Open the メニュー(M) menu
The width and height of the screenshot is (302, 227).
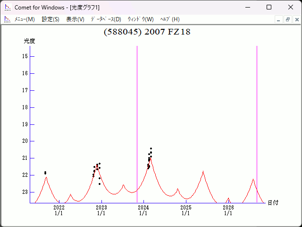click(25, 19)
